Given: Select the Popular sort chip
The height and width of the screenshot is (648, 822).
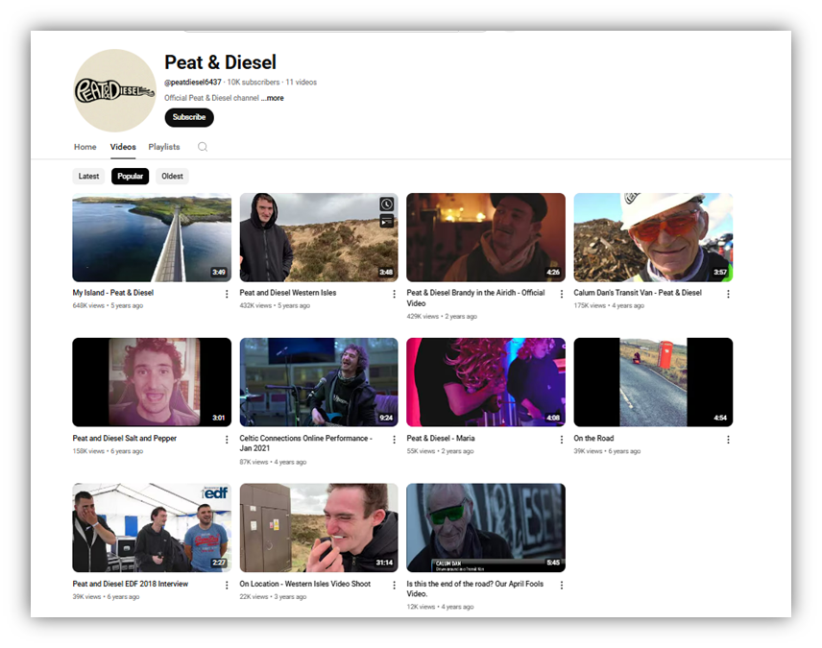Looking at the screenshot, I should click(130, 176).
